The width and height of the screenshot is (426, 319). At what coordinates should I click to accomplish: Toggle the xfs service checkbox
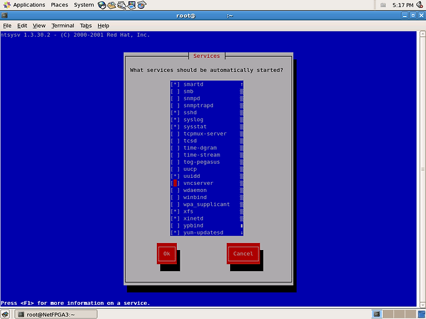tap(175, 211)
